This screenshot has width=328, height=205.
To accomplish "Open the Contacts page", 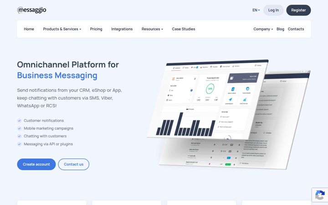I will 296,29.
